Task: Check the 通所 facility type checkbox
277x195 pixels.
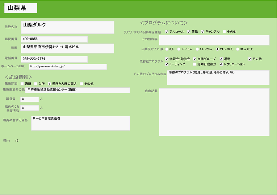Action: coord(22,84)
